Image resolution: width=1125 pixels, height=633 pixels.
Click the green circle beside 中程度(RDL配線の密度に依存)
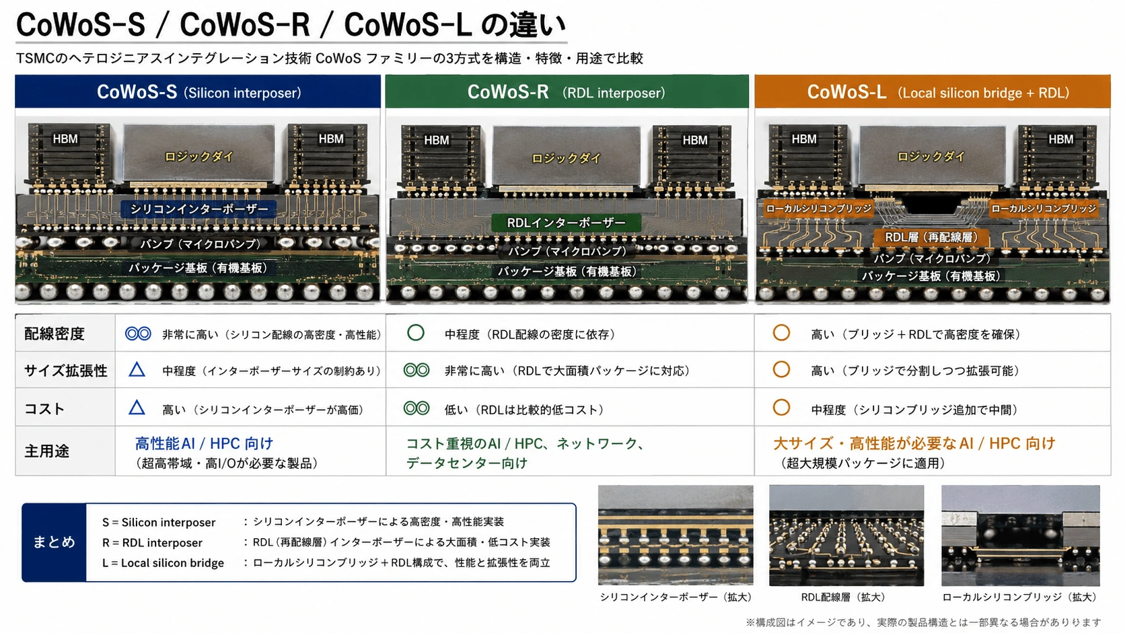tap(416, 333)
